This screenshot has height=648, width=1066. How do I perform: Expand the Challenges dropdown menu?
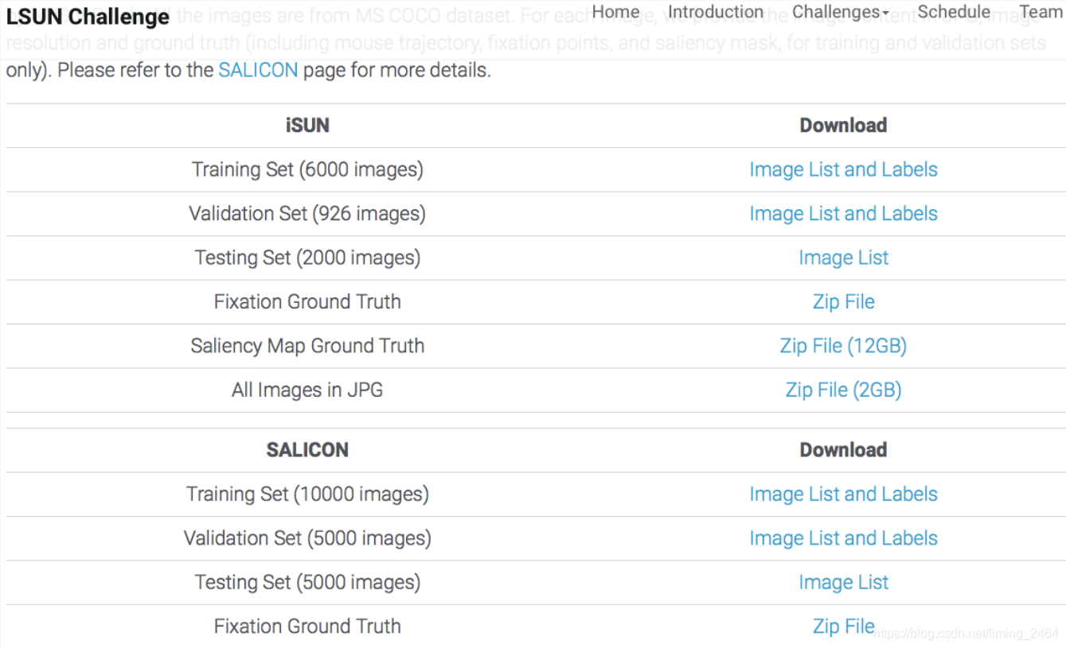tap(841, 12)
